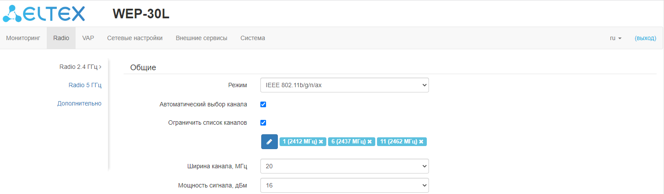
Task: Open the Режим dropdown
Action: click(x=344, y=85)
